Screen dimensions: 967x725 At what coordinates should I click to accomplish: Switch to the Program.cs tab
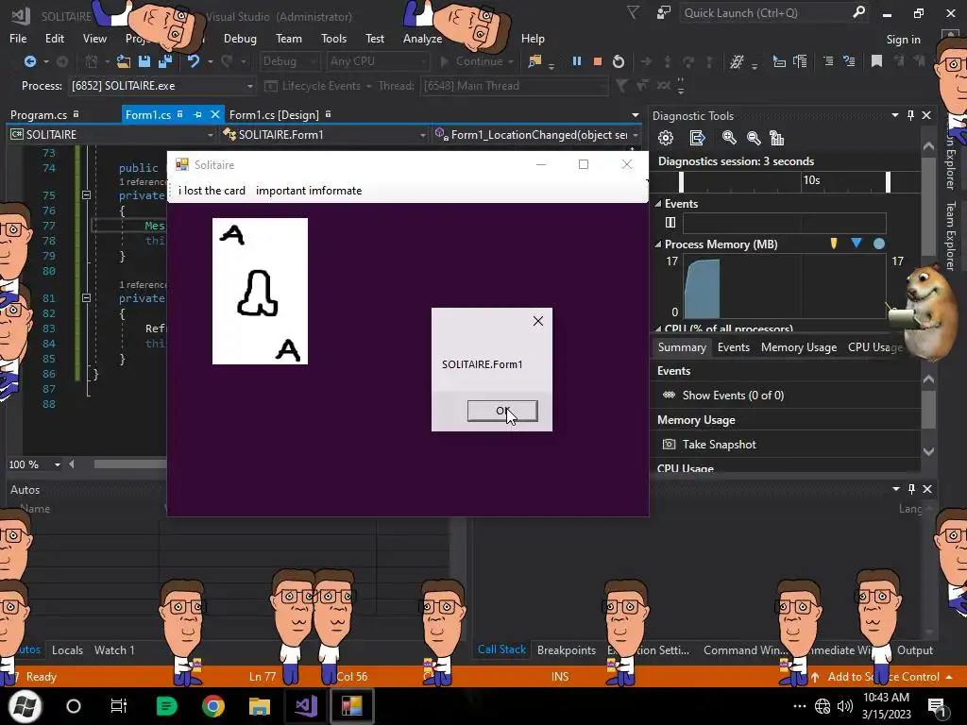coord(38,114)
